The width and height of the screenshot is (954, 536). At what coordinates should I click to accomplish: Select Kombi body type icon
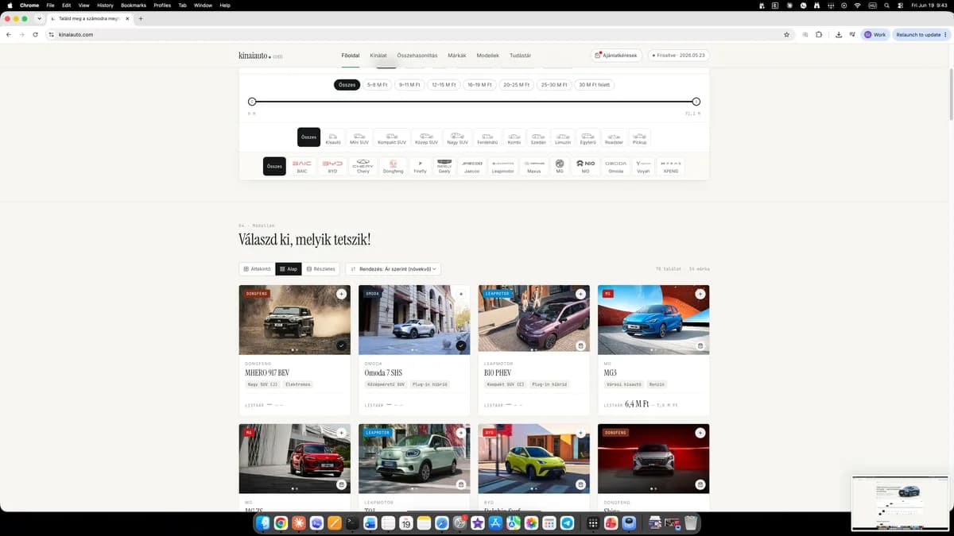[514, 138]
